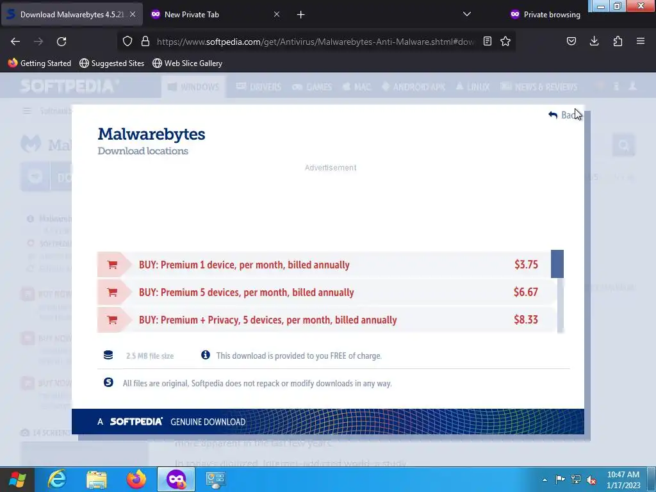Click cart icon for Premium 5 devices
Viewport: 656px width, 492px height.
tap(112, 292)
